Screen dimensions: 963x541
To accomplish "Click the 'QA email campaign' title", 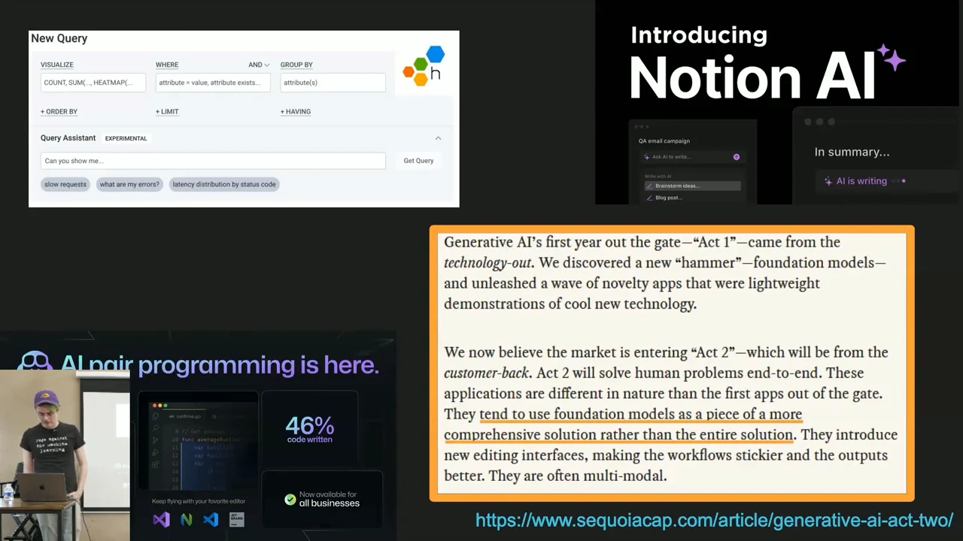I will [664, 141].
